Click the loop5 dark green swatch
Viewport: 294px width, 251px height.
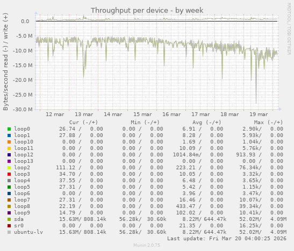point(9,187)
